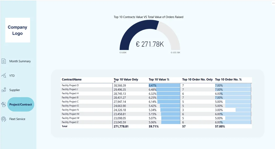The image size is (275, 149).
Task: Click the 28,745.13 value cell
Action: tap(120, 94)
